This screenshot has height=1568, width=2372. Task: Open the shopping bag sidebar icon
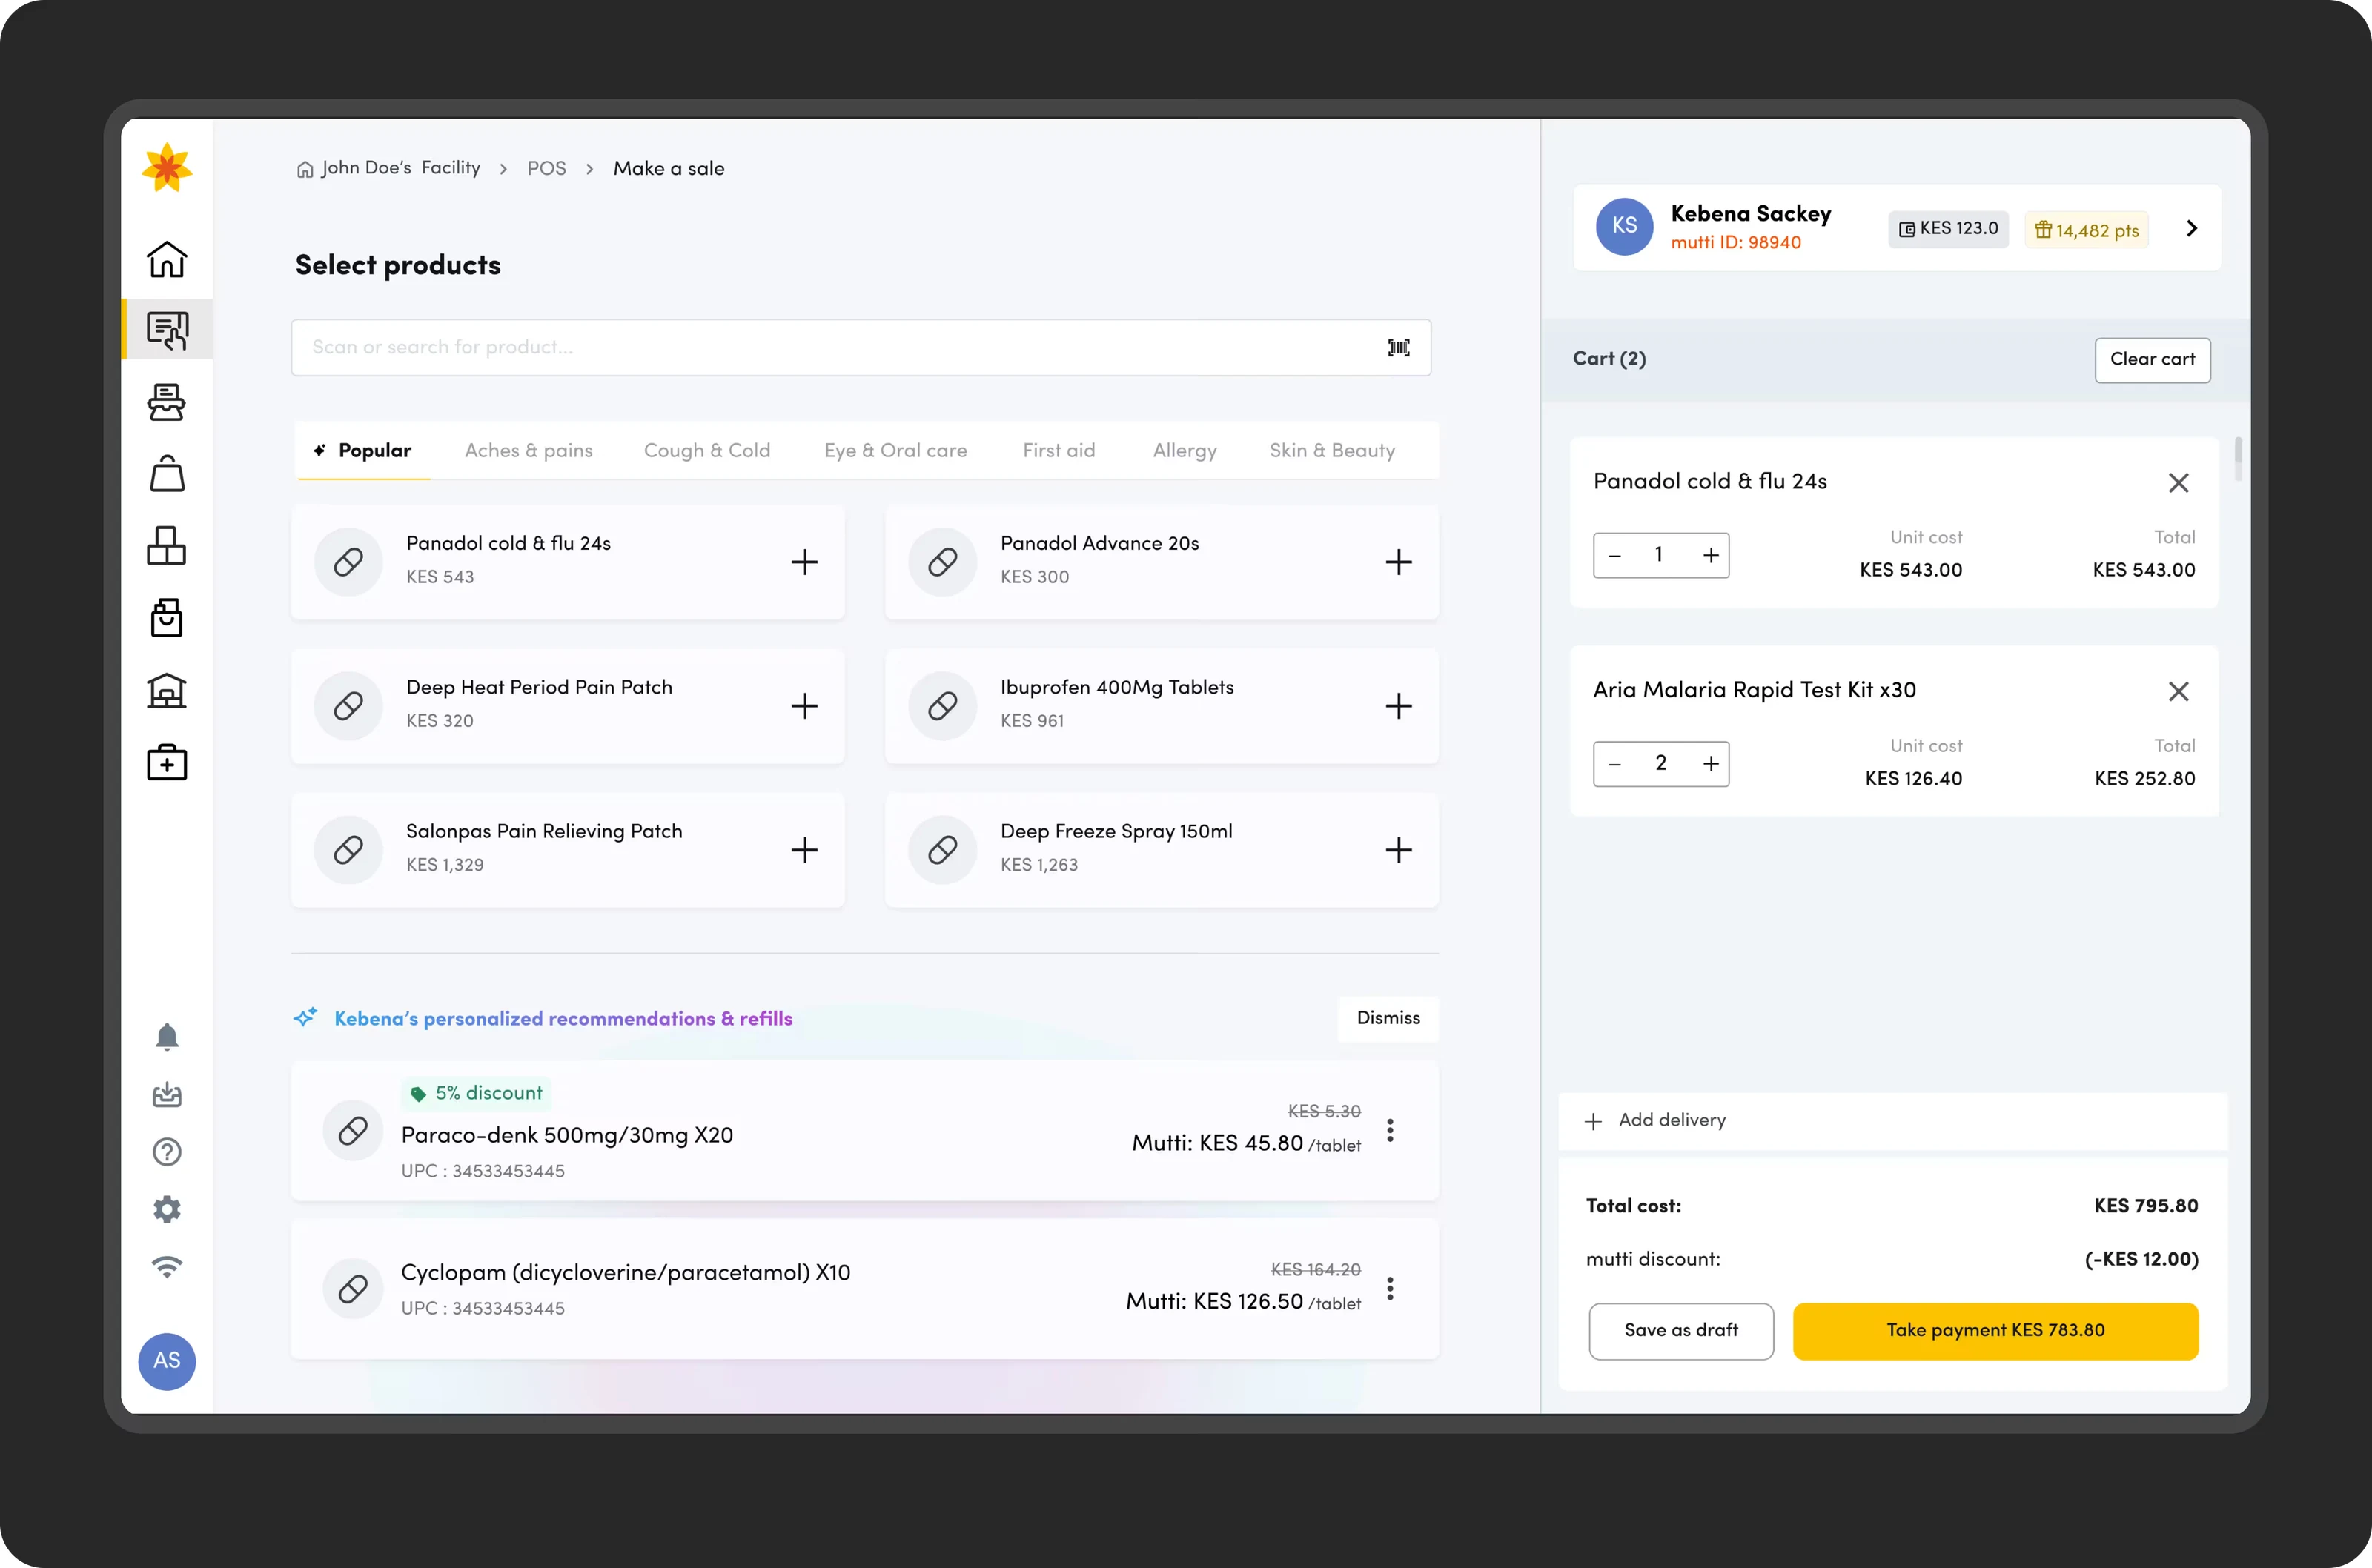166,474
